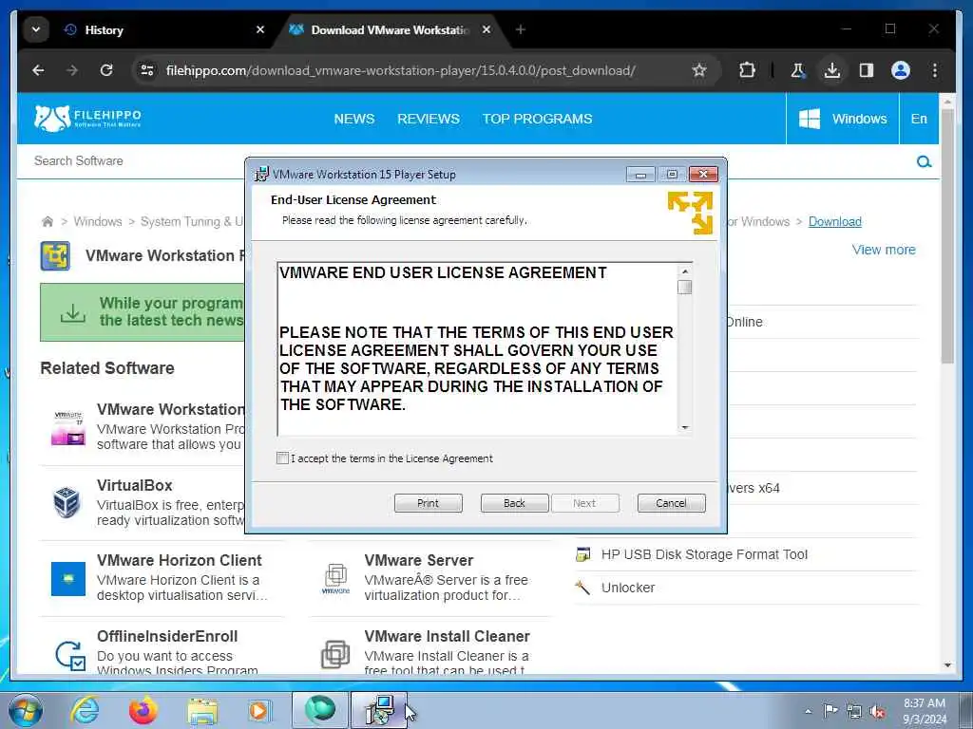Open the Windows Start menu
The image size is (973, 729).
click(x=25, y=710)
